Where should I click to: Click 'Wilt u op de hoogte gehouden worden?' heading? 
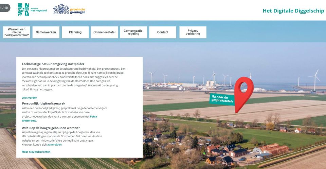(51, 128)
